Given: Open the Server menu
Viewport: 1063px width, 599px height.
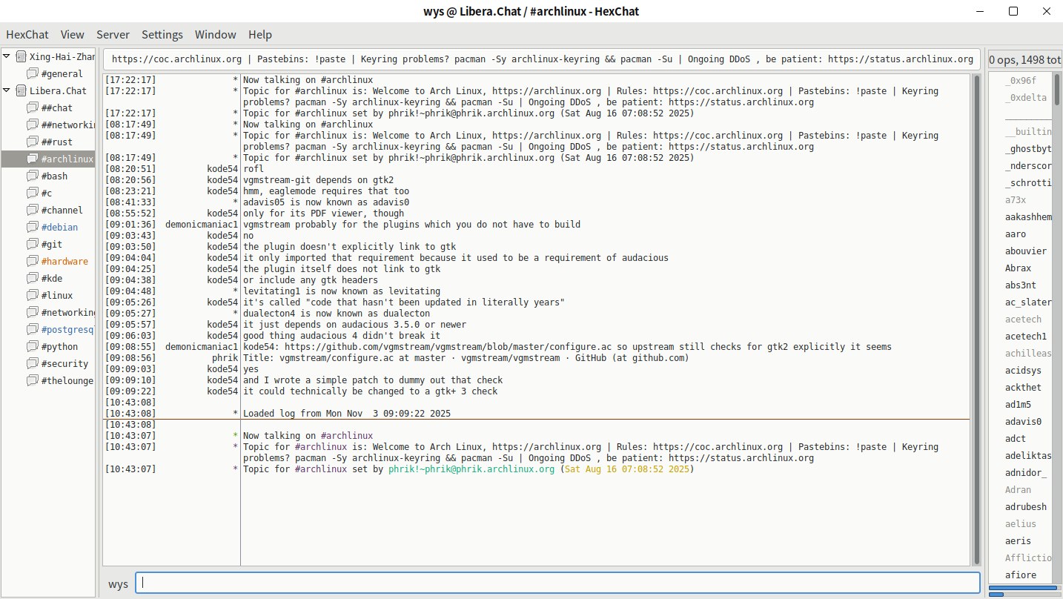Looking at the screenshot, I should point(113,35).
